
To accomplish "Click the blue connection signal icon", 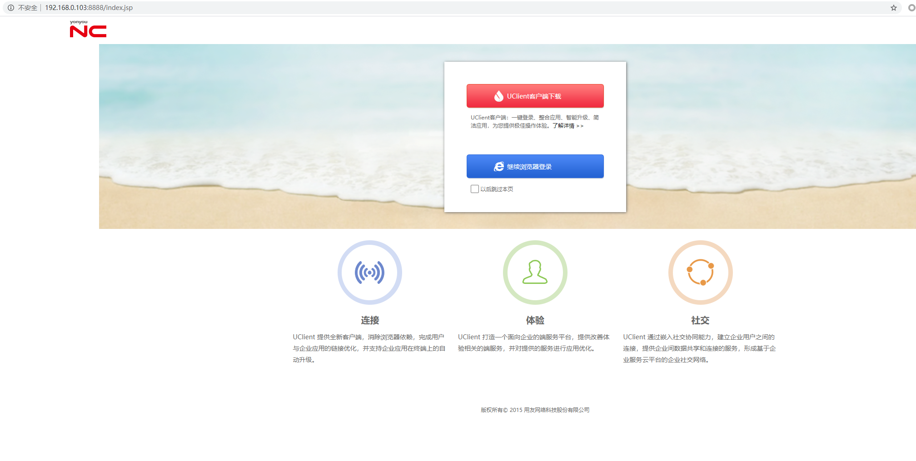I will [x=370, y=273].
